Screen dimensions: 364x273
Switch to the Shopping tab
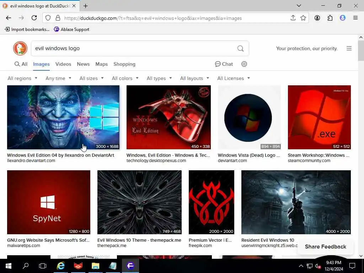tap(124, 64)
